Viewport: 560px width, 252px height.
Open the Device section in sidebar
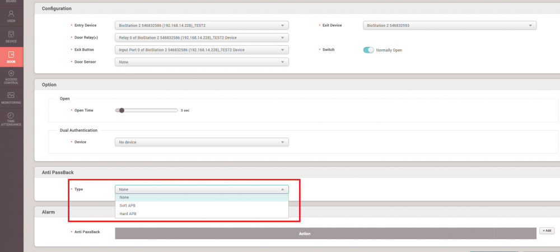point(11,37)
